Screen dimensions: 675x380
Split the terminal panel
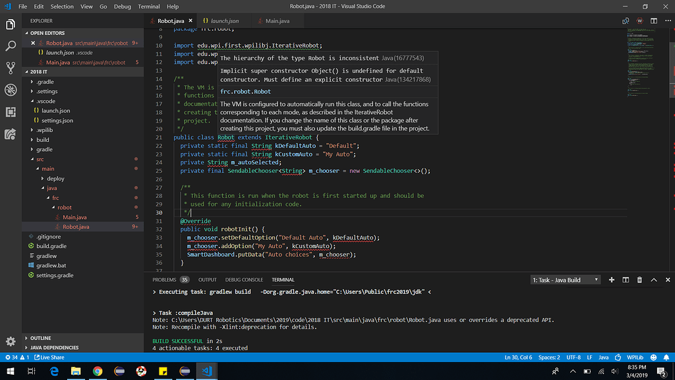(626, 280)
